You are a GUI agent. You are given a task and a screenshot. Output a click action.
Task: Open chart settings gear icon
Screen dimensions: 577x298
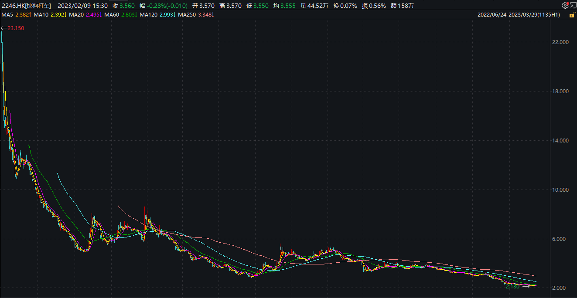coord(565,6)
